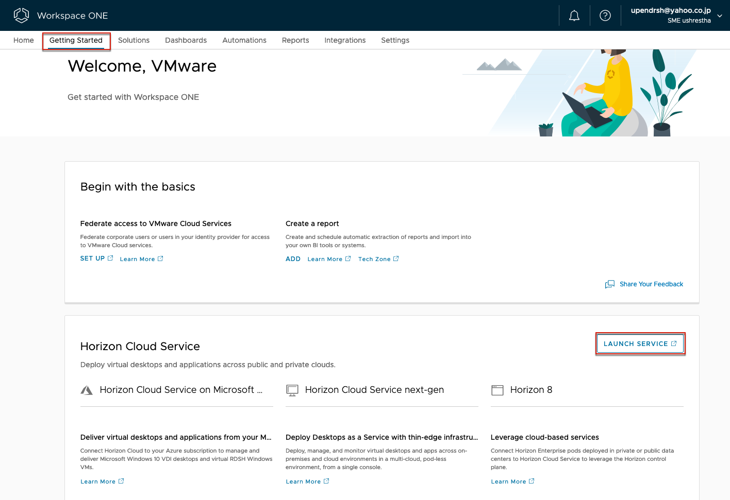Viewport: 730px width, 500px height.
Task: Click the Azure icon for Horizon Cloud on Microsoft
Action: [87, 390]
